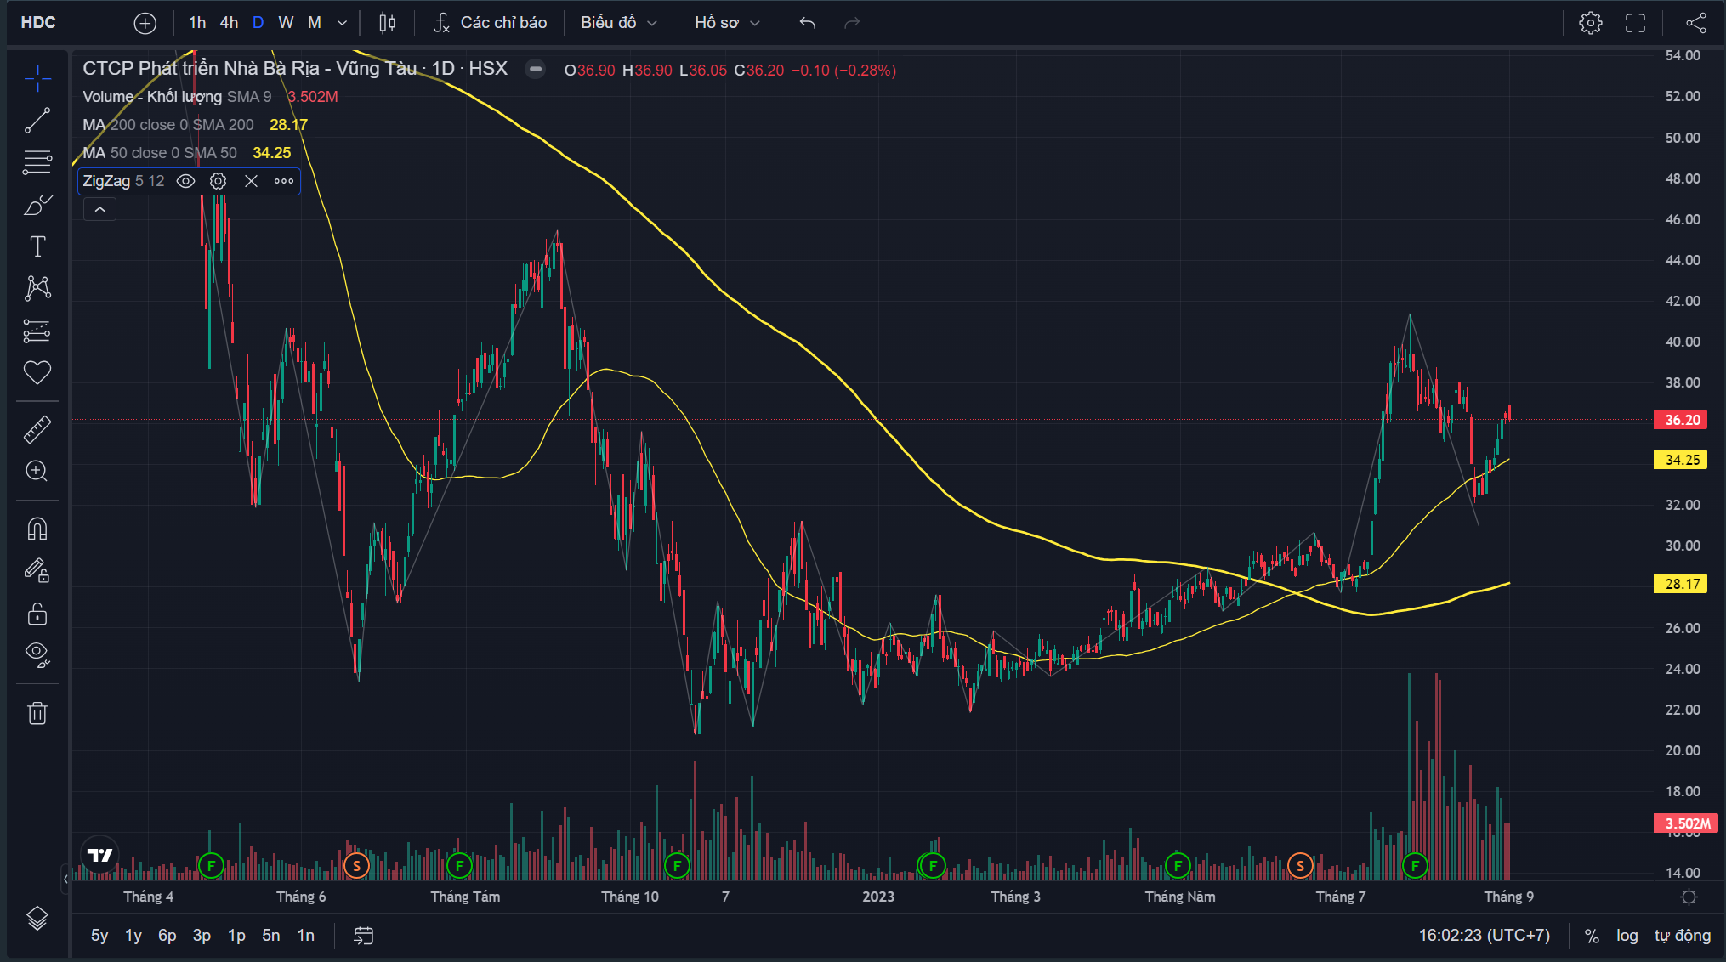This screenshot has height=962, width=1726.
Task: Select the text annotation tool
Action: [x=37, y=246]
